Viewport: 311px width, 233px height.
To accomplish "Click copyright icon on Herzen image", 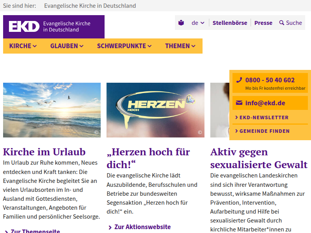I will [200, 132].
